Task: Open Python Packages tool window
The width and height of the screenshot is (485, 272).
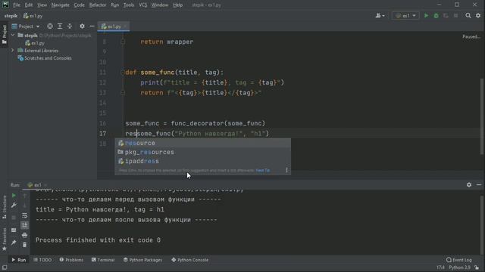Action: pyautogui.click(x=142, y=260)
